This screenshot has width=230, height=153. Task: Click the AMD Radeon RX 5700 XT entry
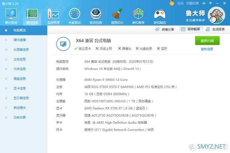[x=116, y=108]
